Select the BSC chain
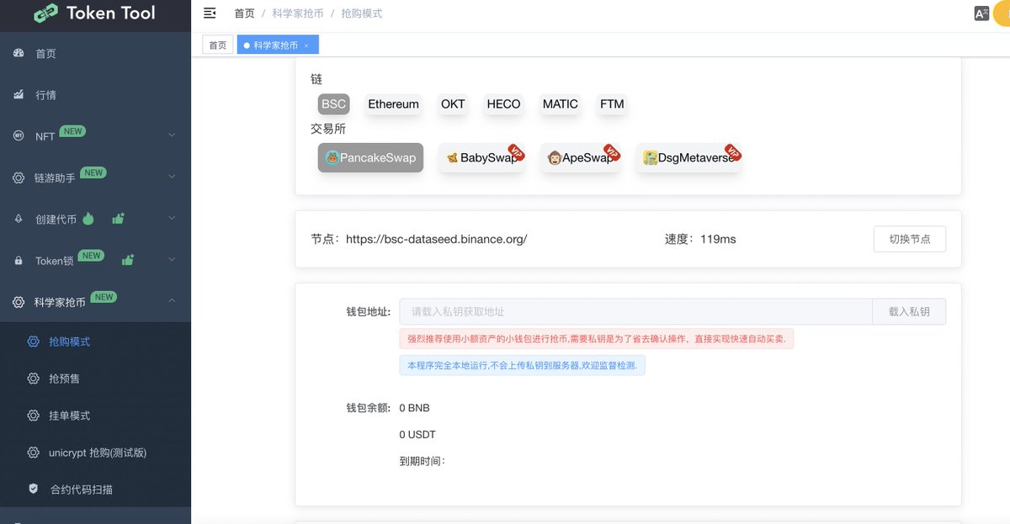Screen dimensions: 1010x524 (334, 104)
